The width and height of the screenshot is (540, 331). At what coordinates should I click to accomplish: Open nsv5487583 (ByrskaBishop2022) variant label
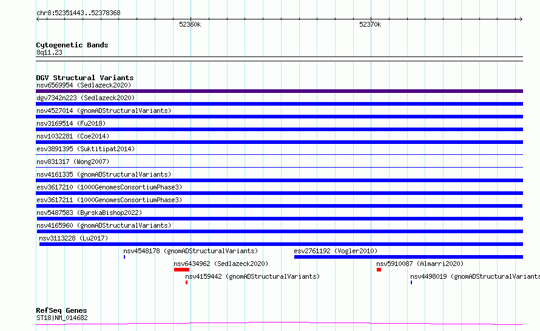(x=89, y=213)
